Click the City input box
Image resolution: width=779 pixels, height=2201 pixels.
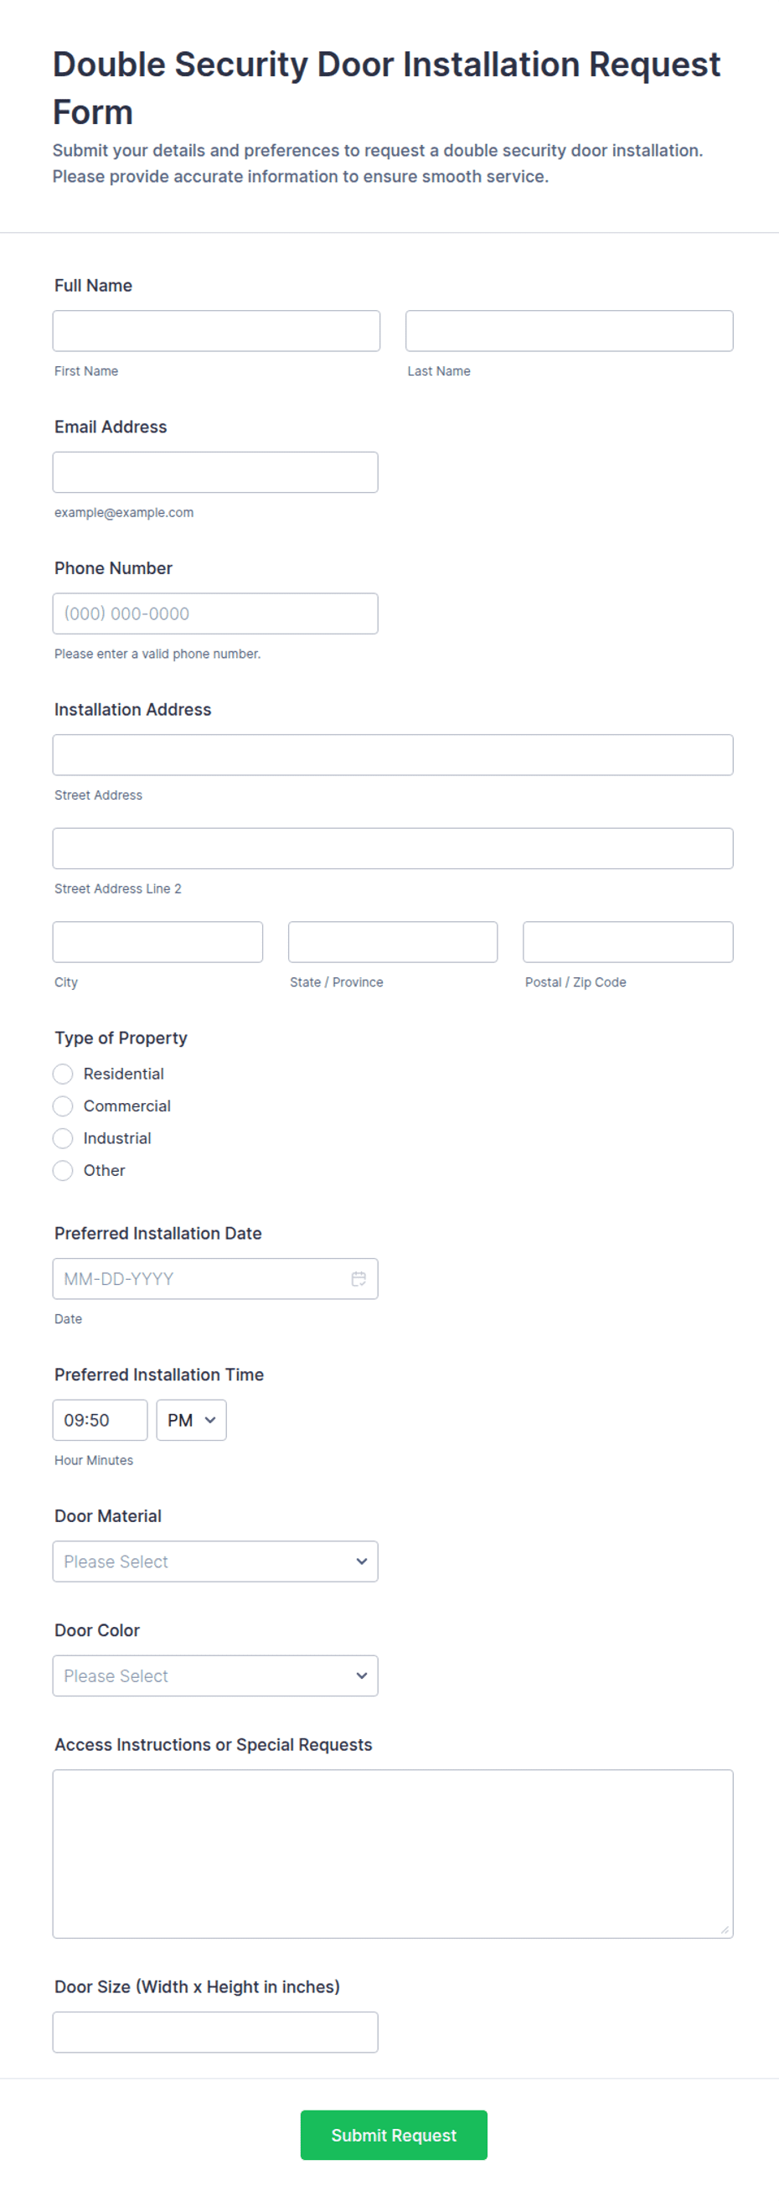158,941
